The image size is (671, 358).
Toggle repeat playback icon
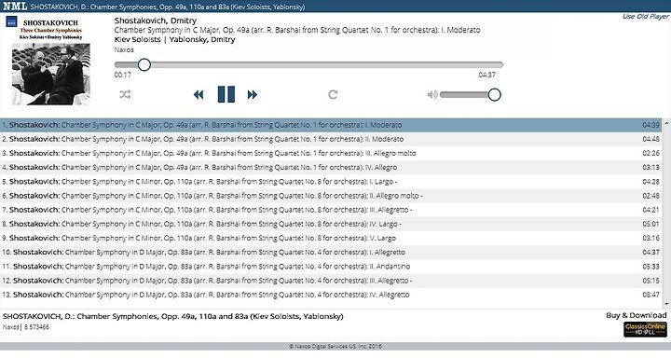point(333,95)
